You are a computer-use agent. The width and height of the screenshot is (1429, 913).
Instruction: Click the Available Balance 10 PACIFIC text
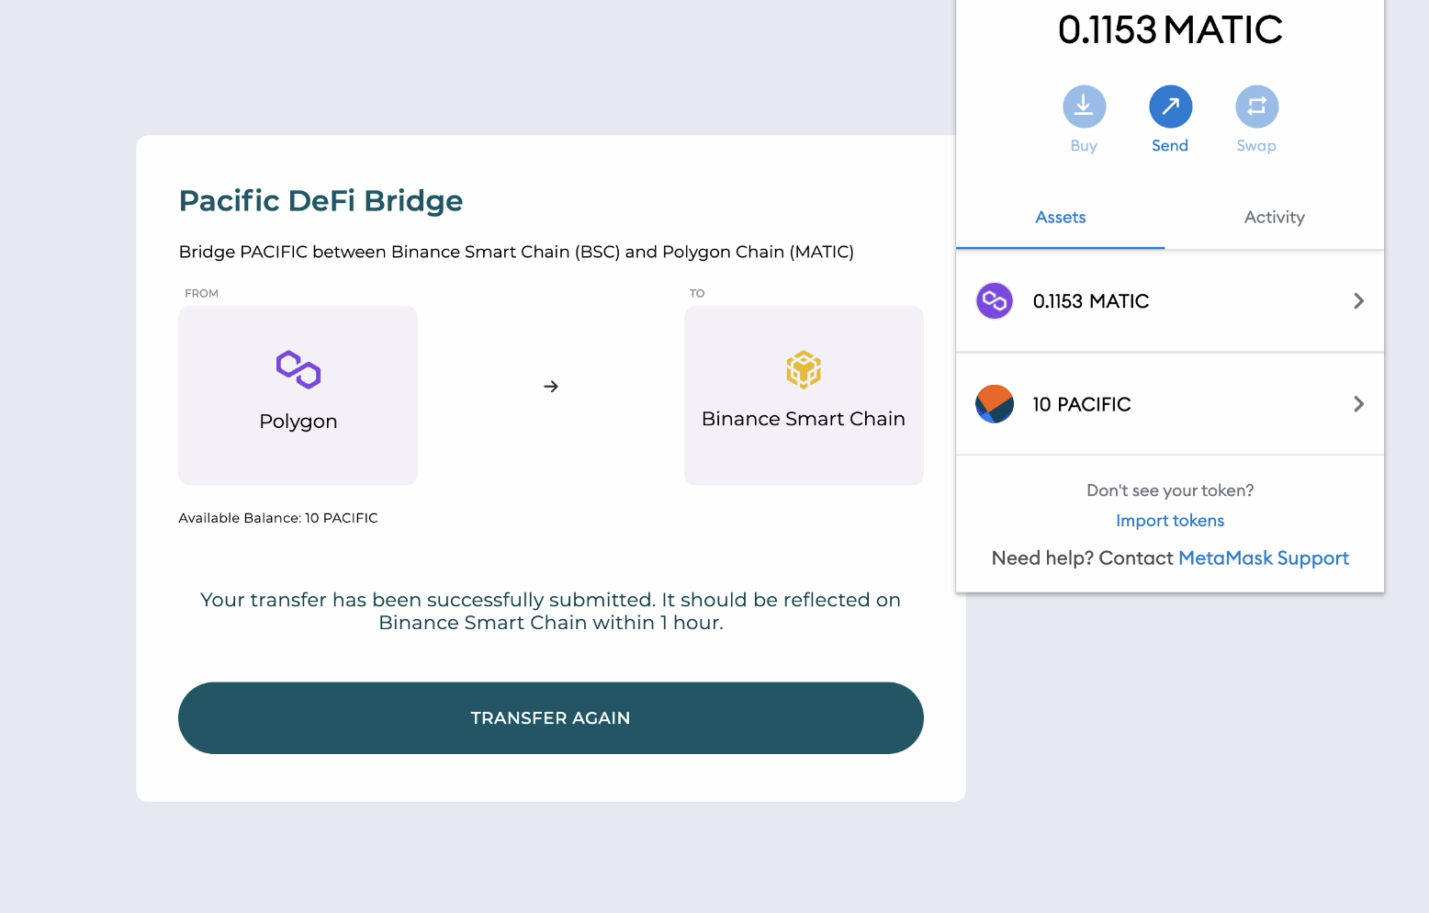278,518
